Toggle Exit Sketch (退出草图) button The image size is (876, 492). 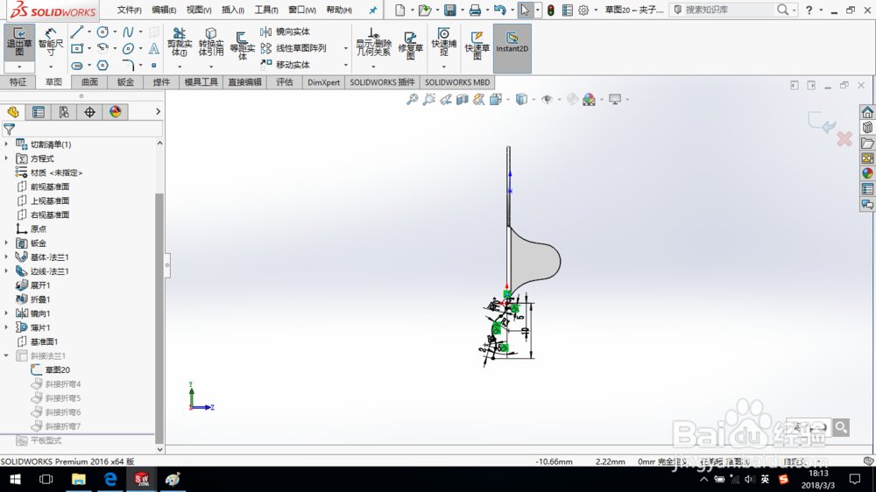tap(19, 42)
